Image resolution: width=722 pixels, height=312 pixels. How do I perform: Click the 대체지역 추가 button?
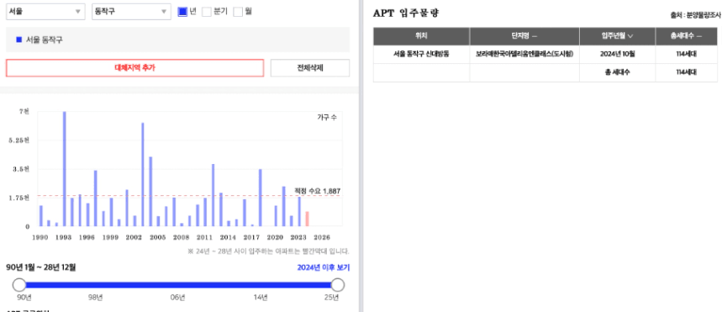click(135, 68)
